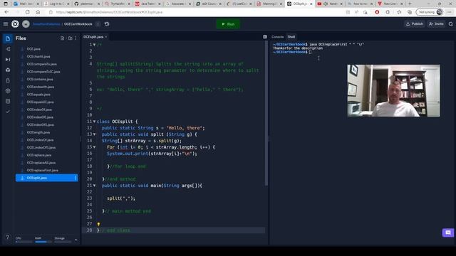Expand the resource usage panel chevron
Viewport: 456px width, 256px height.
76,240
